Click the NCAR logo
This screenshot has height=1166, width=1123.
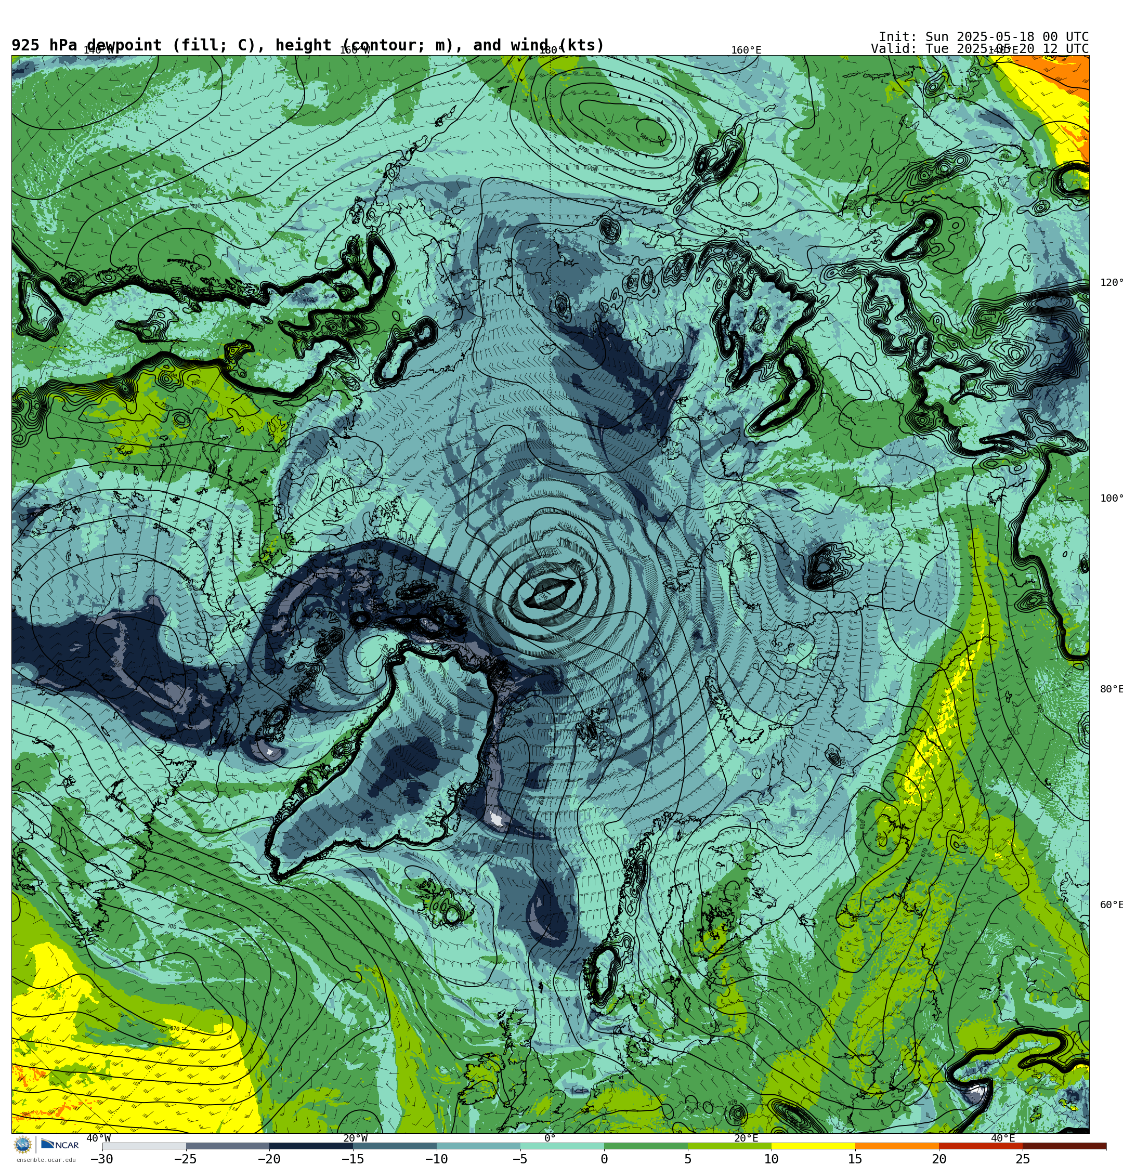click(x=59, y=1145)
